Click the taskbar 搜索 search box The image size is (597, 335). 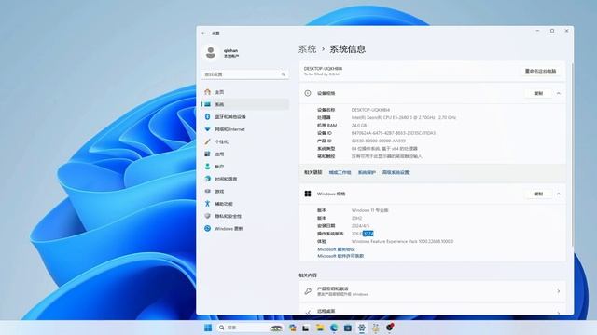(250, 328)
